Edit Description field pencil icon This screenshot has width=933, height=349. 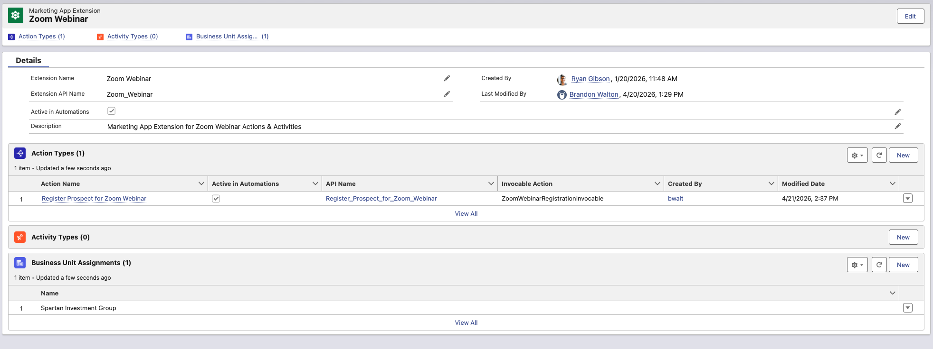[898, 126]
